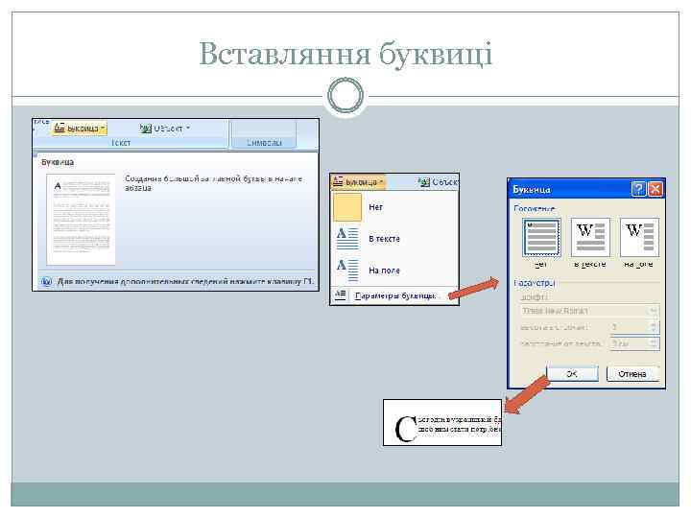Click the Буквица tooltip title text
Viewport: 691px width, 518px height.
point(58,162)
